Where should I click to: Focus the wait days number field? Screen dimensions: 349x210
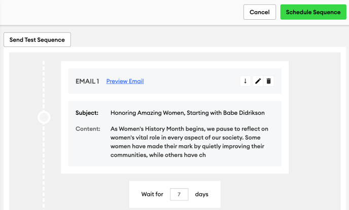pyautogui.click(x=179, y=194)
